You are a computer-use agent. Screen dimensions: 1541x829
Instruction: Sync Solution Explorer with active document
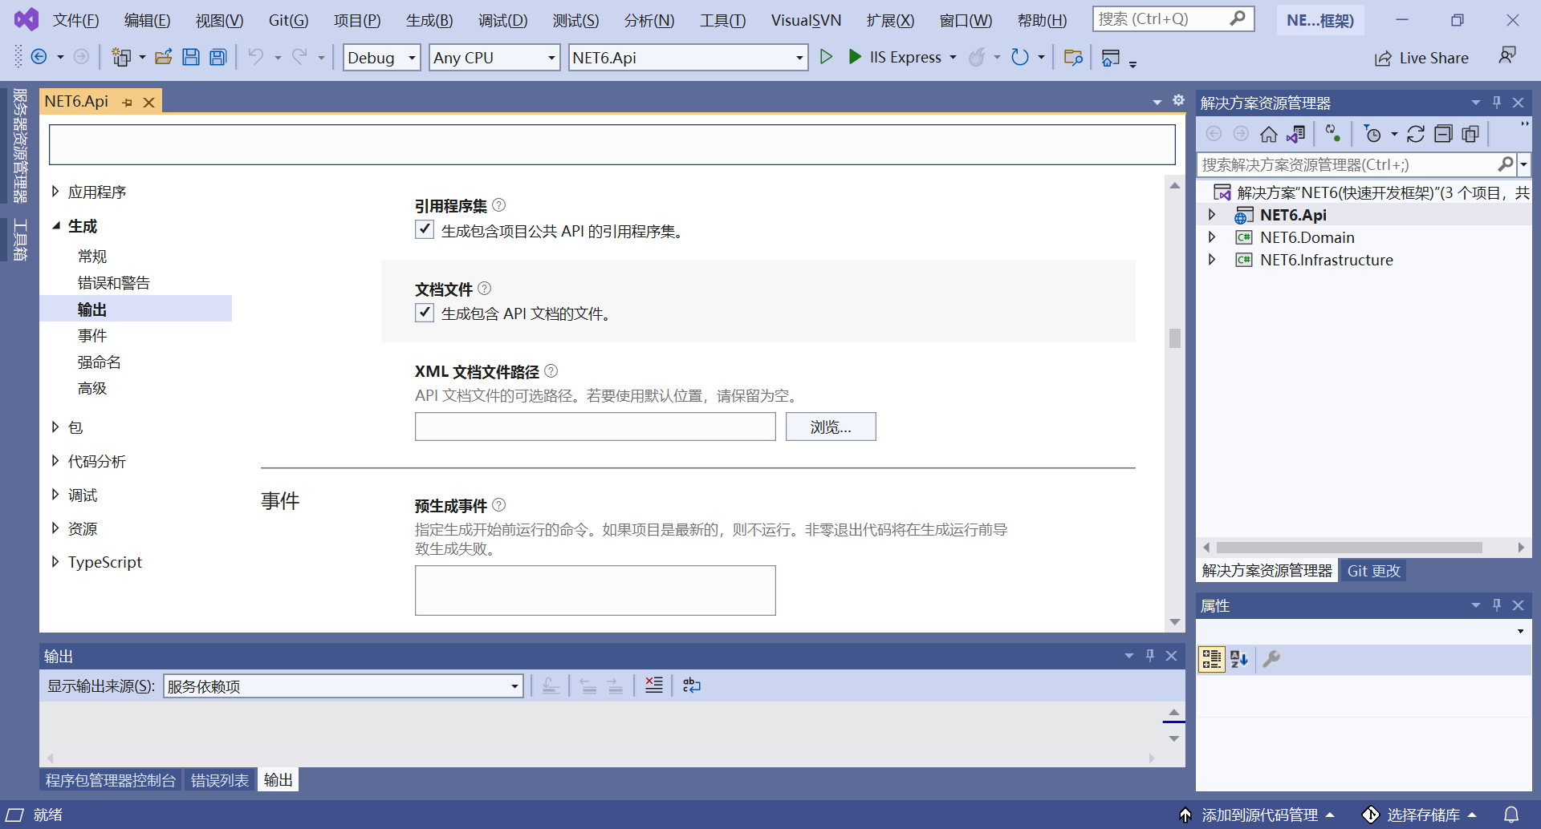(x=1296, y=134)
